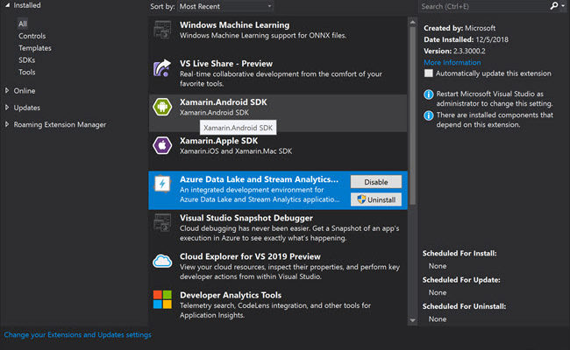Click the Scheduled For Install label
Image resolution: width=570 pixels, height=350 pixels.
coord(460,254)
